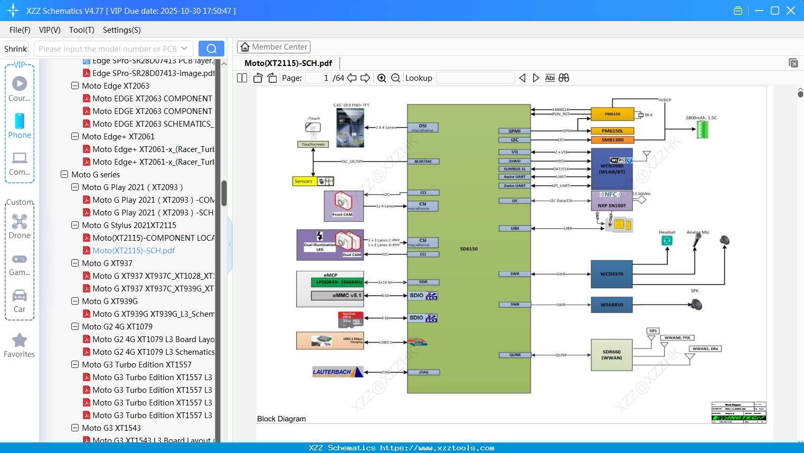Collapse the Moto G3 XT1543 folder

pyautogui.click(x=75, y=428)
